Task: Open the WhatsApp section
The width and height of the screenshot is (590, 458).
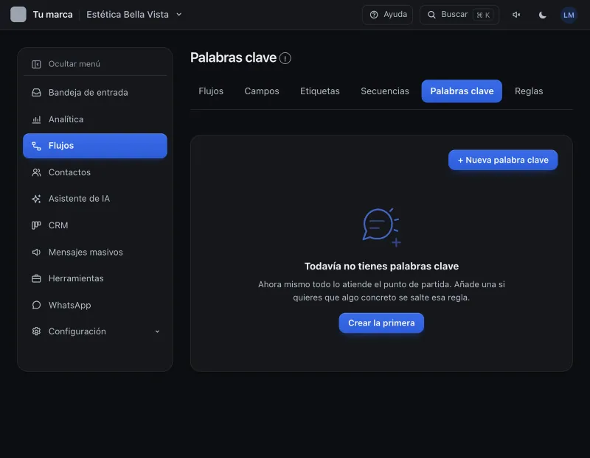Action: [x=95, y=305]
